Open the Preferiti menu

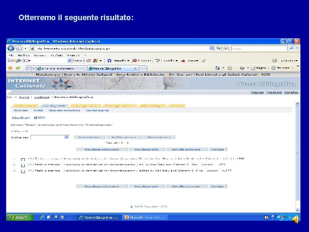pos(57,55)
